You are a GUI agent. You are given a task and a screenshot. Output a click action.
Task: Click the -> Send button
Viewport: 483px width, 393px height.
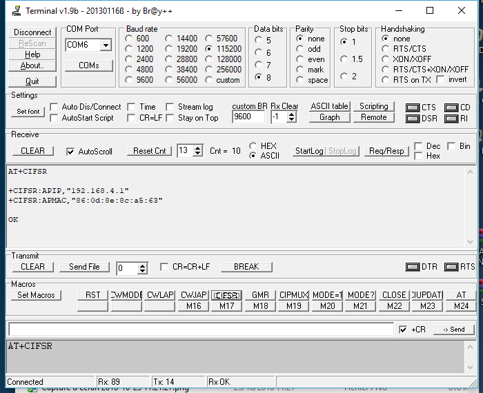tap(454, 330)
